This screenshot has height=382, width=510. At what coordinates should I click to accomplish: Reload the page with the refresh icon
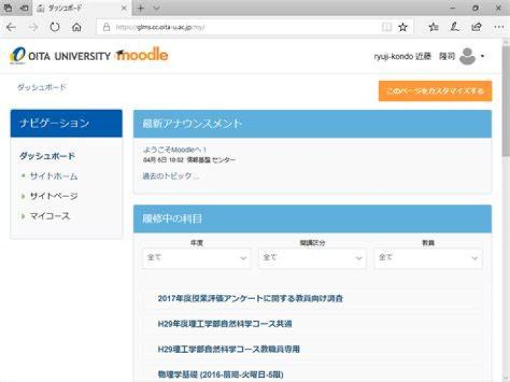55,27
